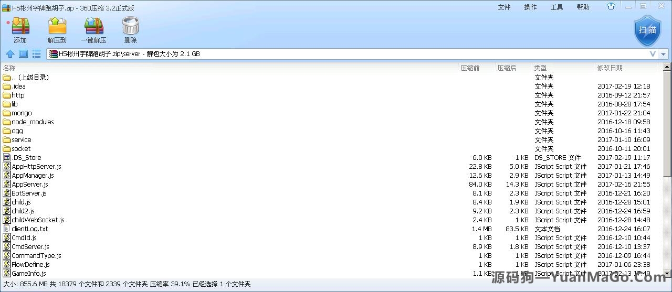
Task: Open the 文件 (File) menu
Action: (504, 7)
